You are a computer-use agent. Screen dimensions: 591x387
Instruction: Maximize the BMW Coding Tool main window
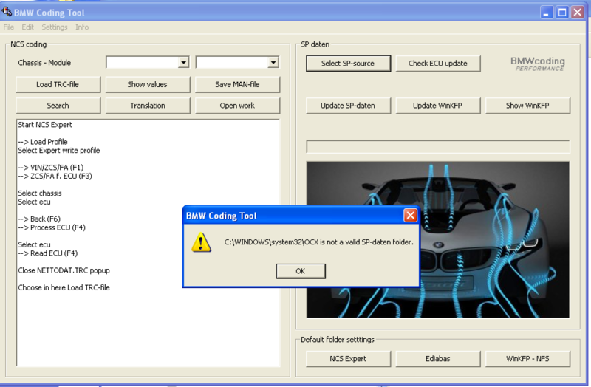pyautogui.click(x=562, y=13)
